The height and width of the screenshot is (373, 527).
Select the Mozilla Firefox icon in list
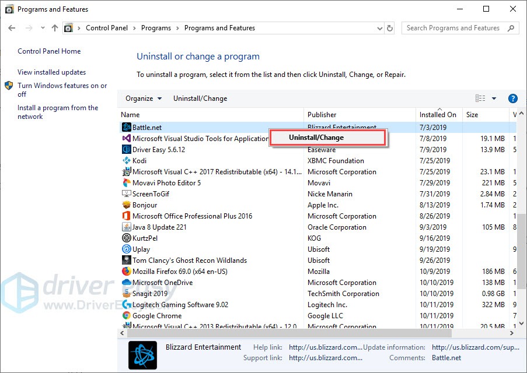(x=126, y=272)
